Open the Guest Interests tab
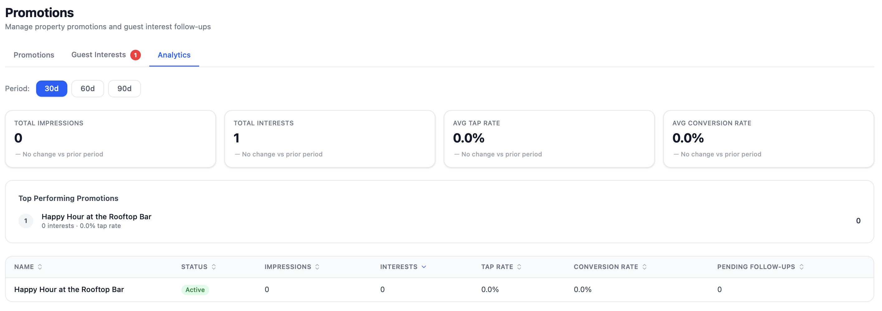 [x=98, y=55]
